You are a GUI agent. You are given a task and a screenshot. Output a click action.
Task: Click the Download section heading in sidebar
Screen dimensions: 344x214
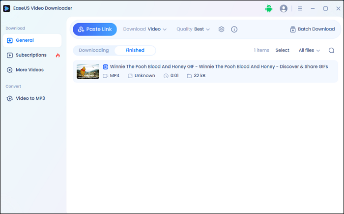15,29
